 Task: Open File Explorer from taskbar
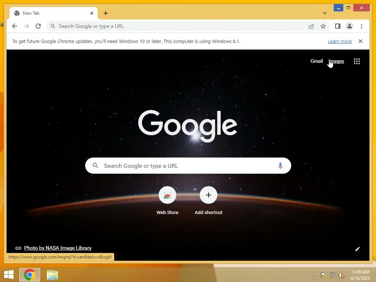[52, 275]
